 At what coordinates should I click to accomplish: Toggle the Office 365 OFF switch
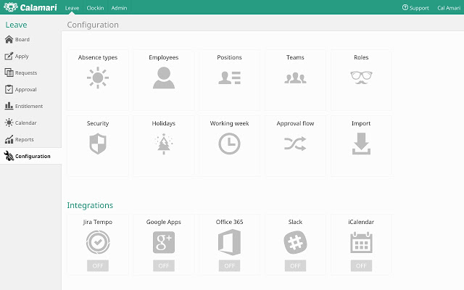pyautogui.click(x=229, y=266)
